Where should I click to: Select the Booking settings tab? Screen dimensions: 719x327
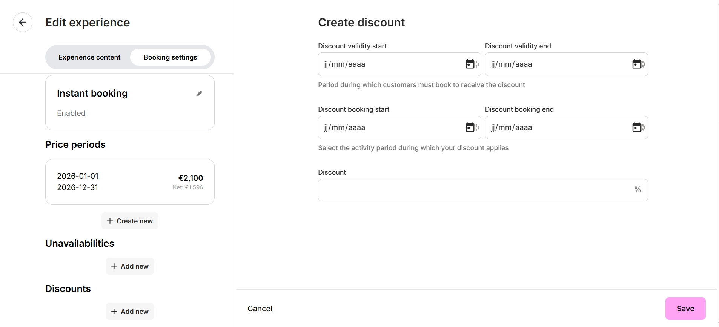[170, 57]
